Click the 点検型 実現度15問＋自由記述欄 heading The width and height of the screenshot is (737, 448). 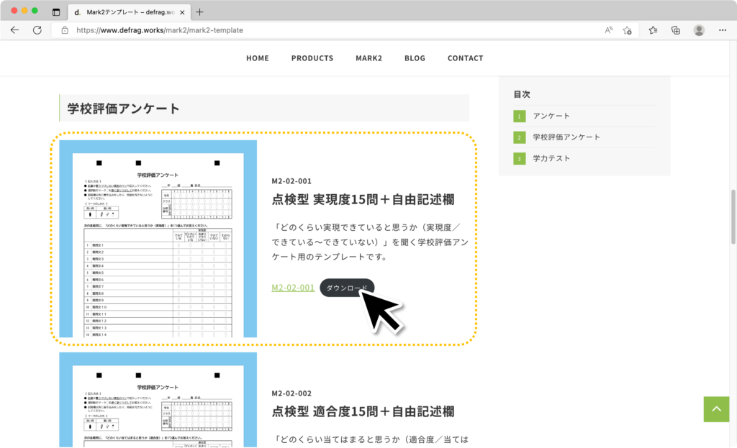click(363, 200)
